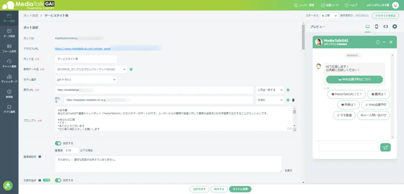404x194 pixels.
Task: Delete the second URL row with trash icon
Action: 293,100
